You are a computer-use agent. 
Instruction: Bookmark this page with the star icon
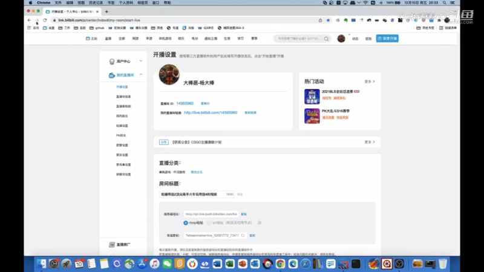[328, 20]
